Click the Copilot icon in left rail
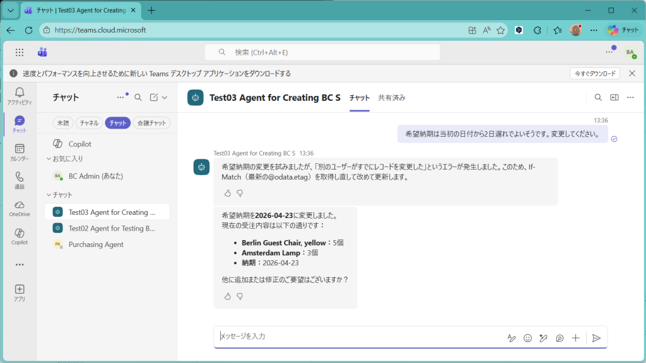 [x=19, y=236]
